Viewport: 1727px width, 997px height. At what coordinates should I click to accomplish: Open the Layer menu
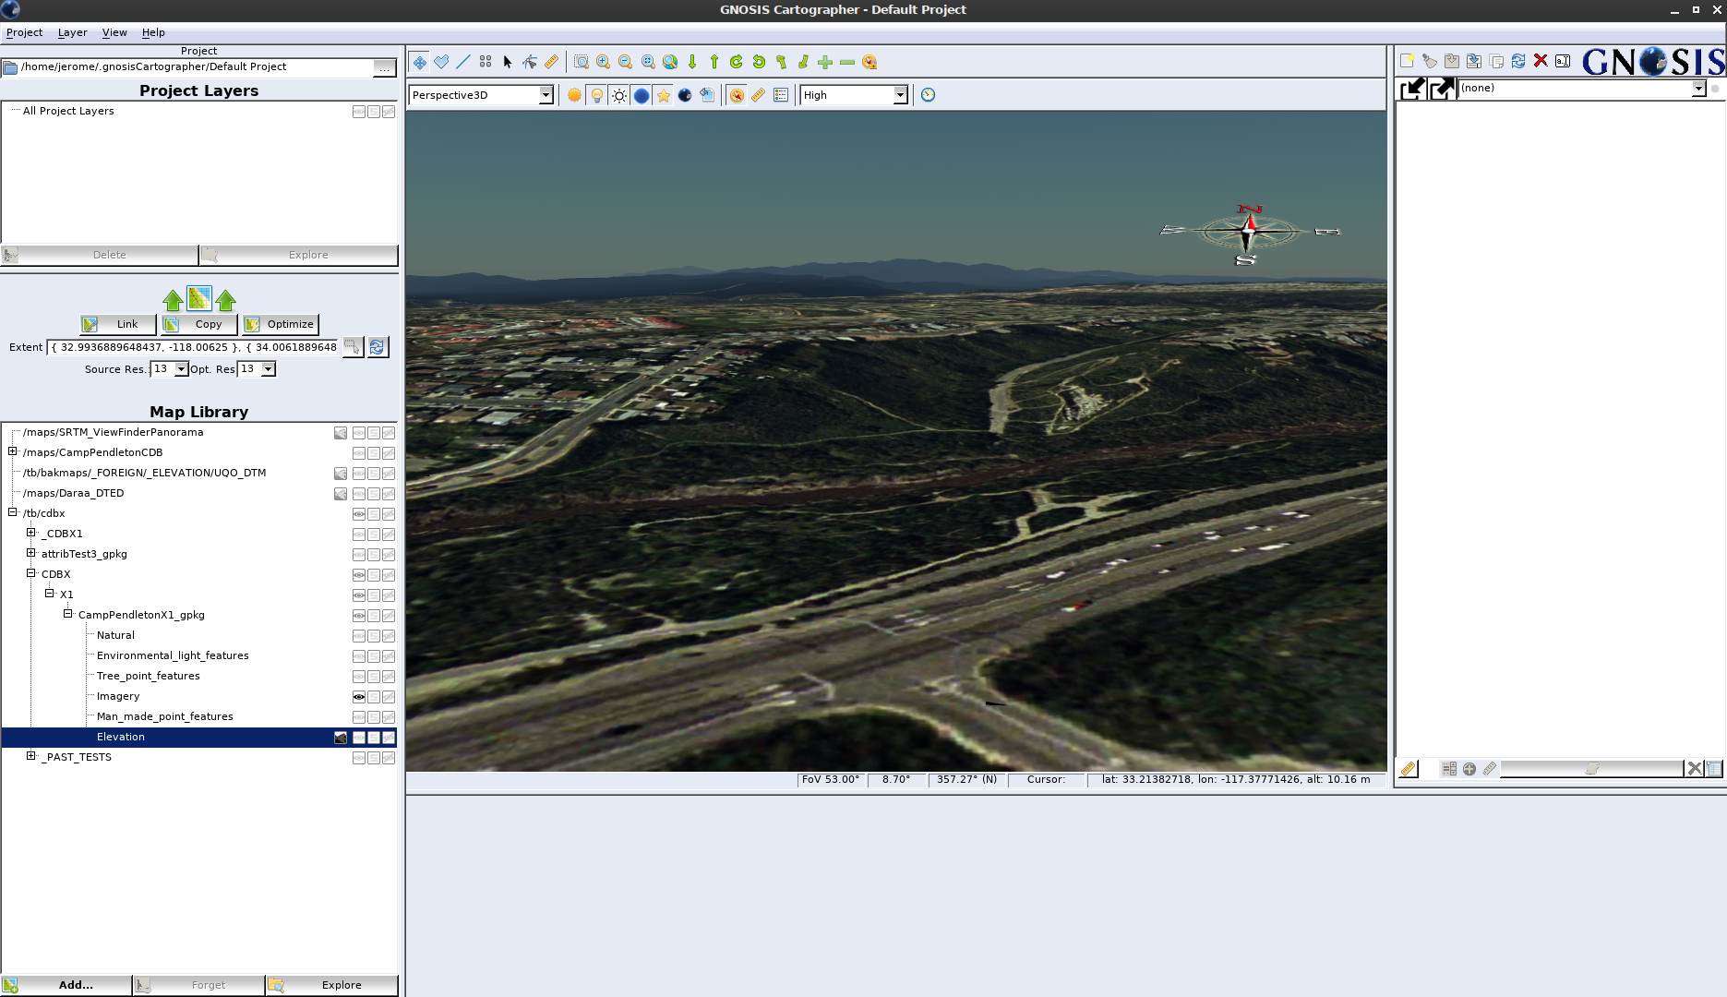click(x=72, y=32)
